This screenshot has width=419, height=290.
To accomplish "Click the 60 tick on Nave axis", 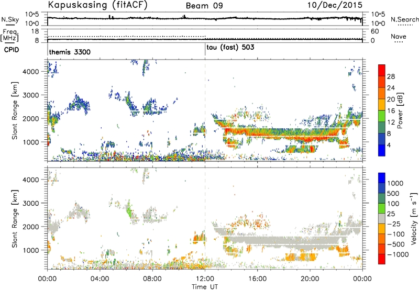I will coord(375,31).
